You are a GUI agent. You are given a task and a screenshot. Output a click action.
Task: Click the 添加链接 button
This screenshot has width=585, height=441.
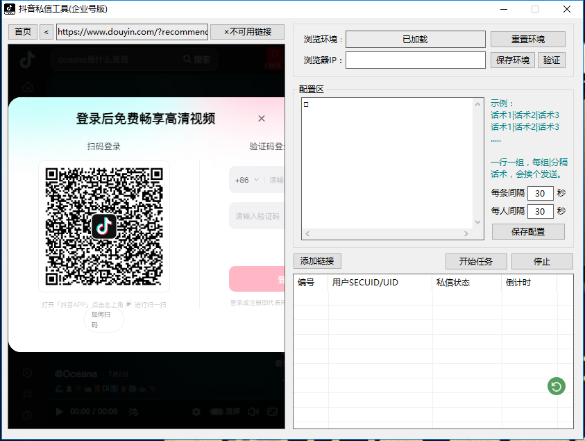tap(317, 261)
